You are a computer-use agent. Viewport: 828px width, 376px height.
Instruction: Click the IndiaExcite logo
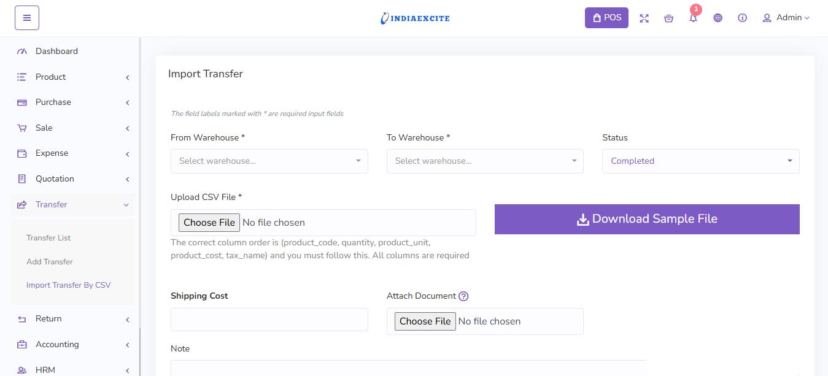(415, 18)
